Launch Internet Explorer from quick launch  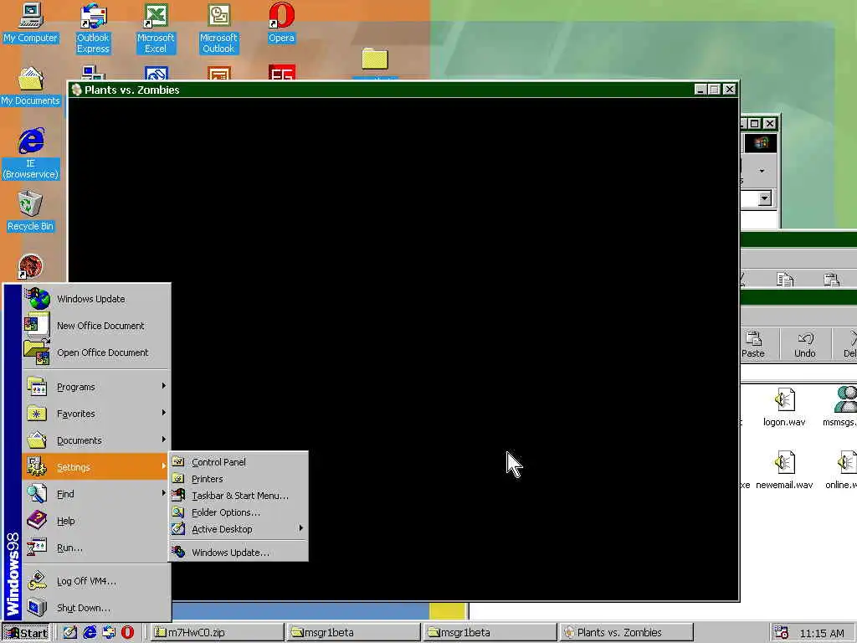(89, 632)
